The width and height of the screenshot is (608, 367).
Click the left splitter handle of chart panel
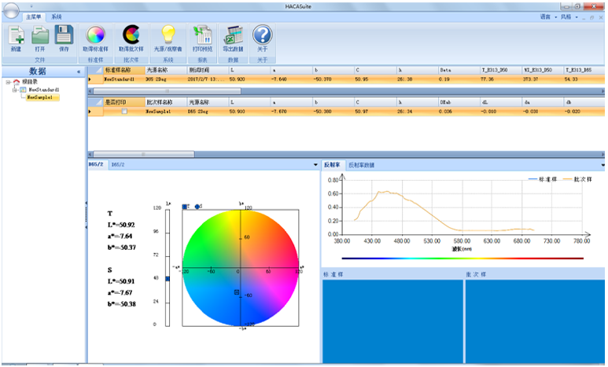(x=86, y=215)
